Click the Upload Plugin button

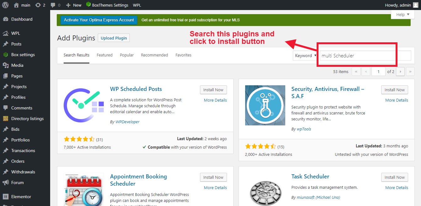coord(114,38)
